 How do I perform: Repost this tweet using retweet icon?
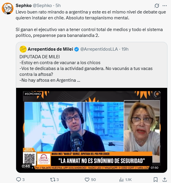52,179
